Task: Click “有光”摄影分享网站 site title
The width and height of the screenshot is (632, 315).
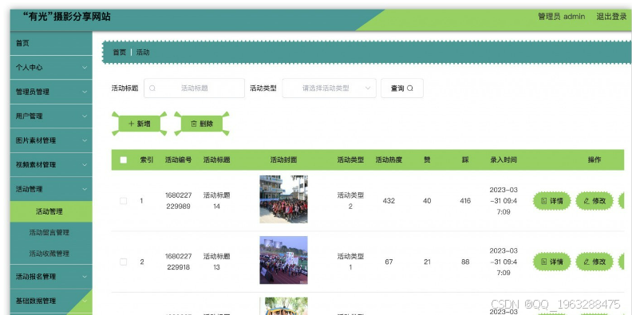Action: pos(67,17)
